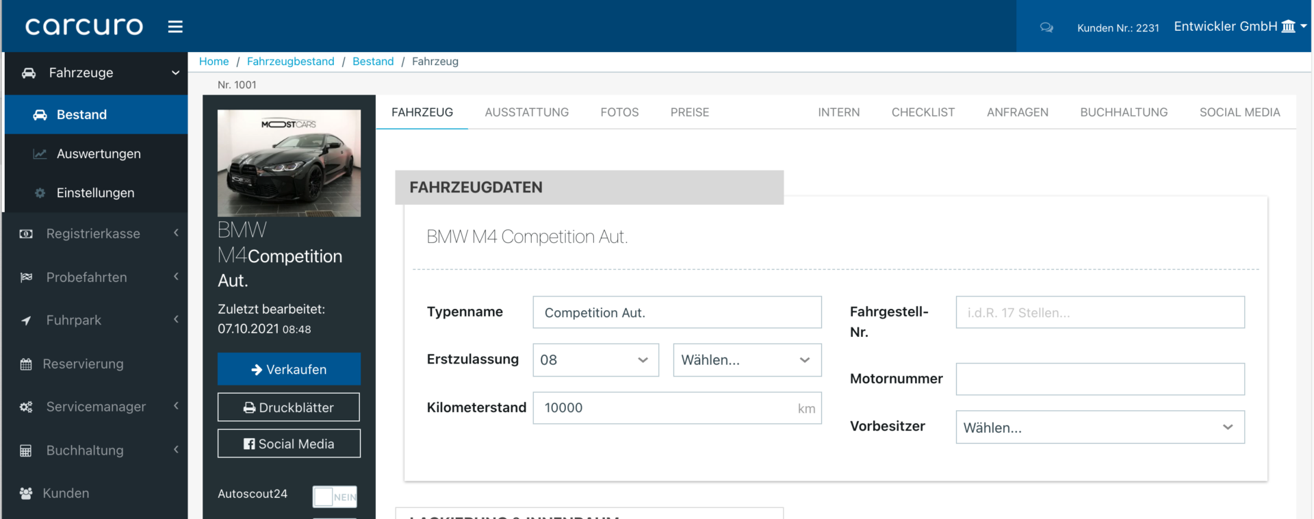
Task: Select Einstellungen in the sidebar
Action: [x=96, y=193]
